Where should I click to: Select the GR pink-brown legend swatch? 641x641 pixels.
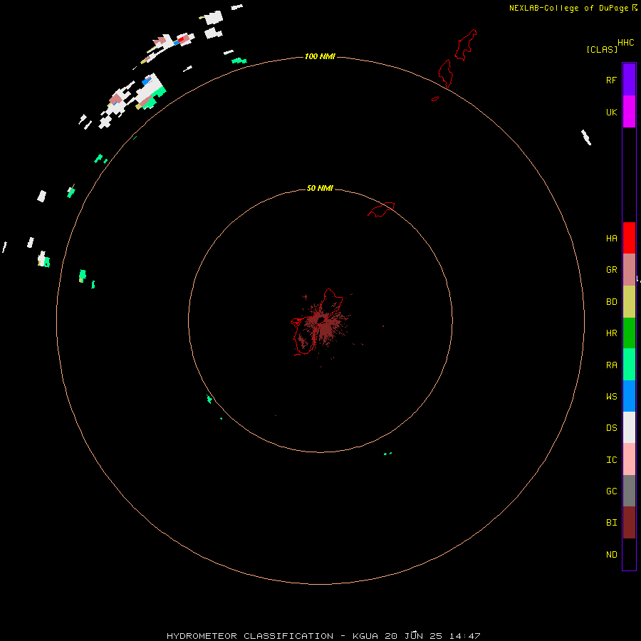[629, 270]
